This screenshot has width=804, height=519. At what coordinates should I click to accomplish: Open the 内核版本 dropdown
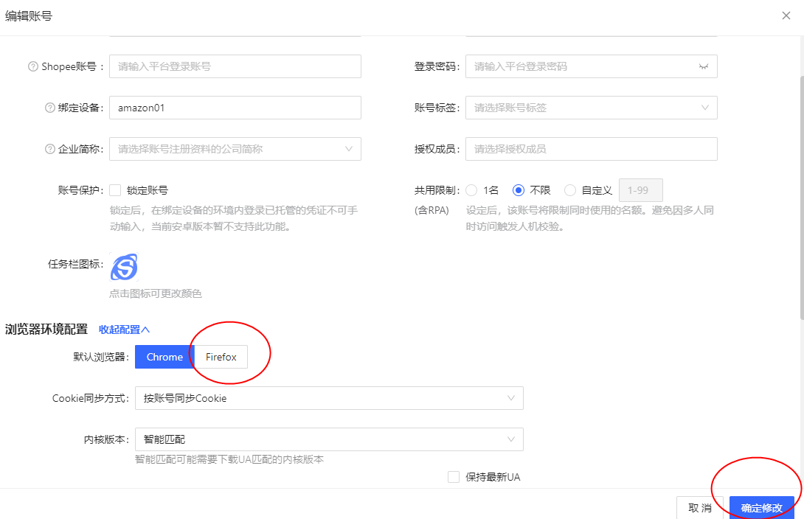point(329,439)
